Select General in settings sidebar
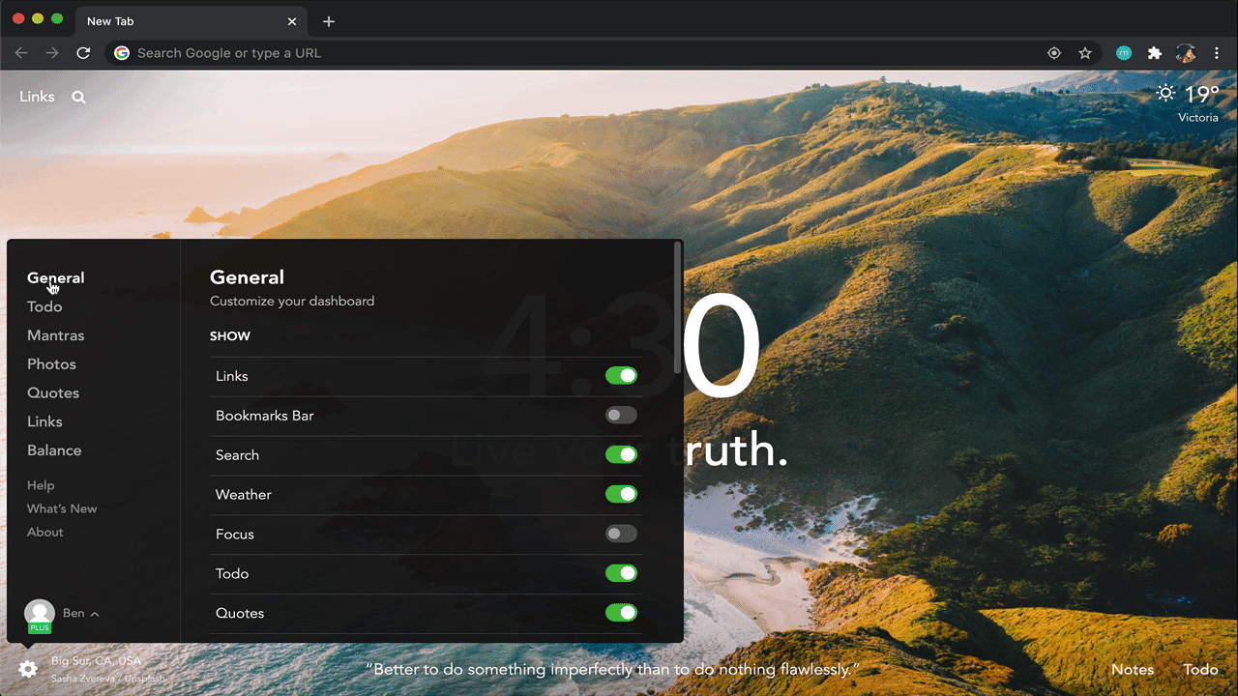Screen dimensions: 1238x696 (x=56, y=277)
